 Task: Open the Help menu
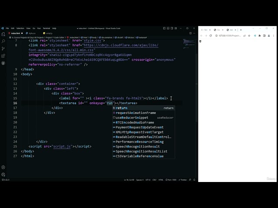coord(54,28)
